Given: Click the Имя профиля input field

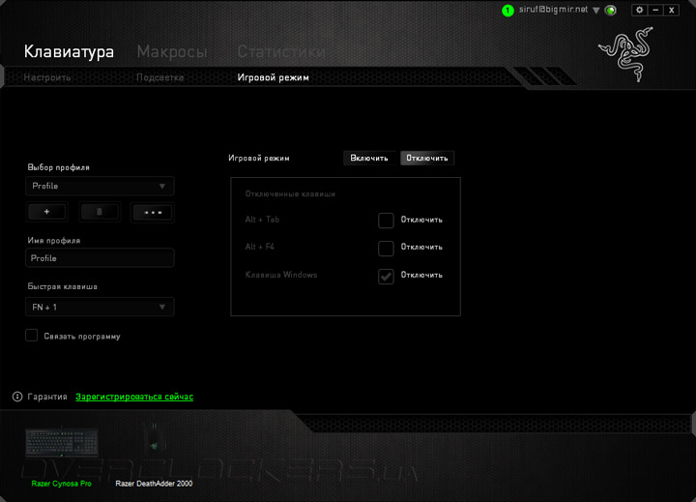Looking at the screenshot, I should (x=100, y=258).
